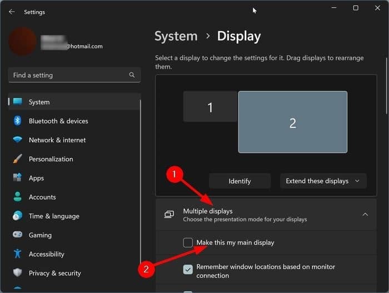The height and width of the screenshot is (293, 389).
Task: Go back with the Settings back arrow
Action: pyautogui.click(x=12, y=12)
